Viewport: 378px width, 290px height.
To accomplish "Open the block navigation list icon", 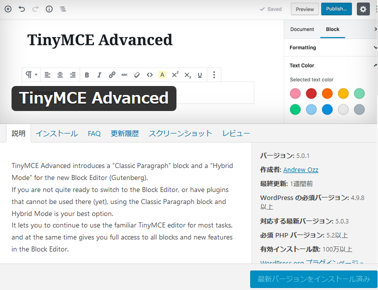I will click(63, 9).
